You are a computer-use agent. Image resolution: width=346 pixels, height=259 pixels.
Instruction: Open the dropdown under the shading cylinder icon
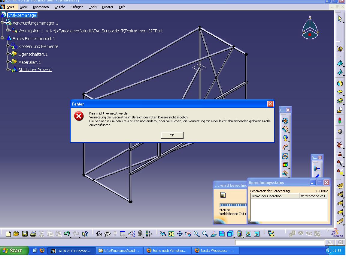tap(243, 237)
